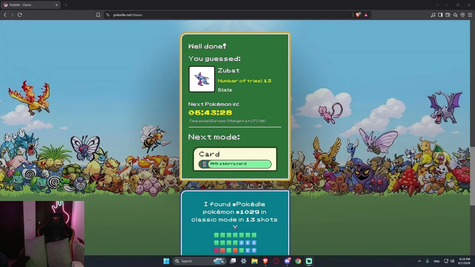This screenshot has width=475, height=267.
Task: Open a new browser tab
Action: point(66,5)
